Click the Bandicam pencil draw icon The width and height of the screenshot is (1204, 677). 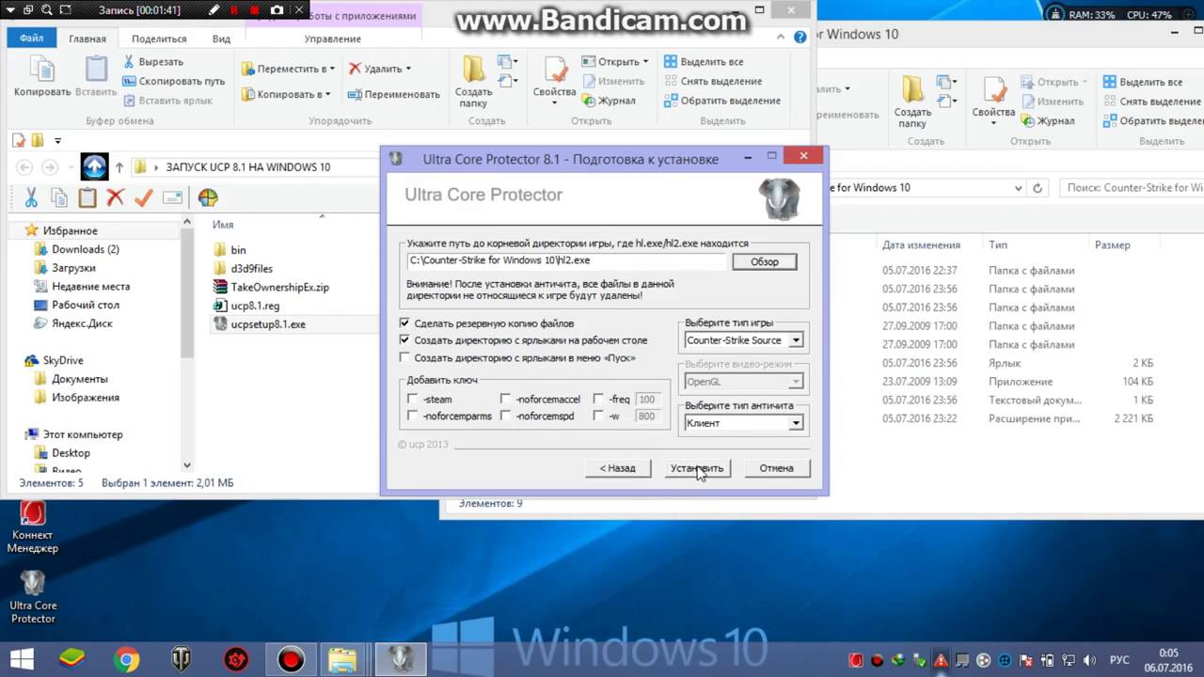pos(214,10)
